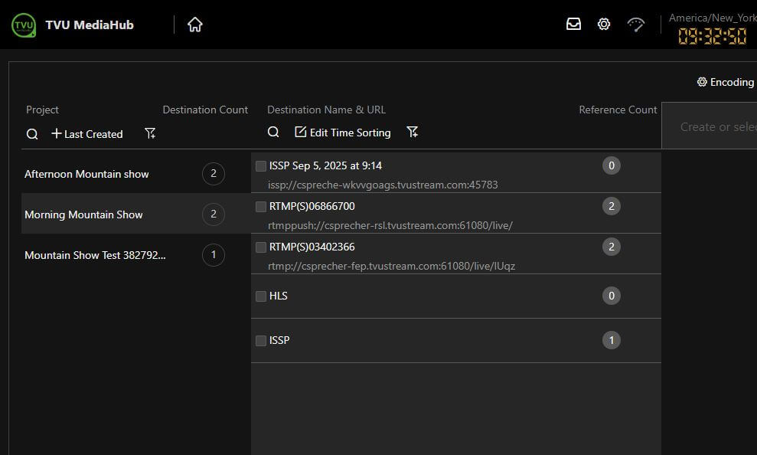The image size is (757, 455).
Task: Click the speed gauge icon
Action: point(636,25)
